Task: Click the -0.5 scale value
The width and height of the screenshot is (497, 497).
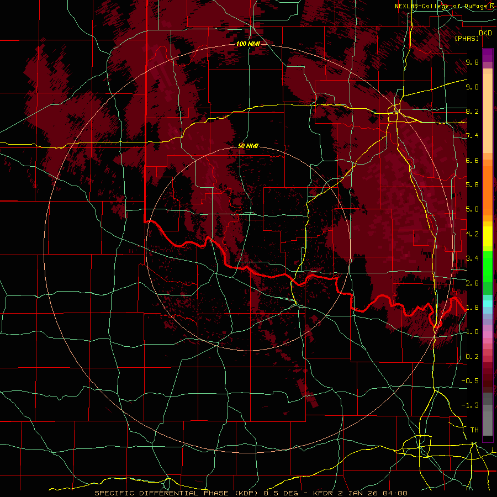Action: tap(470, 381)
